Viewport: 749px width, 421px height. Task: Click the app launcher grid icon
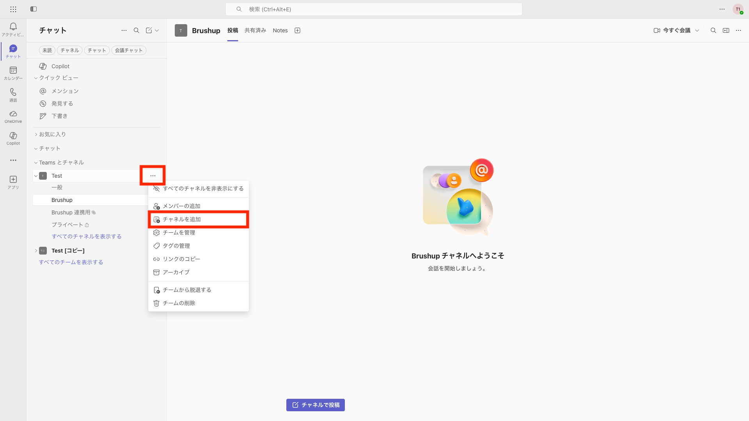coord(13,9)
